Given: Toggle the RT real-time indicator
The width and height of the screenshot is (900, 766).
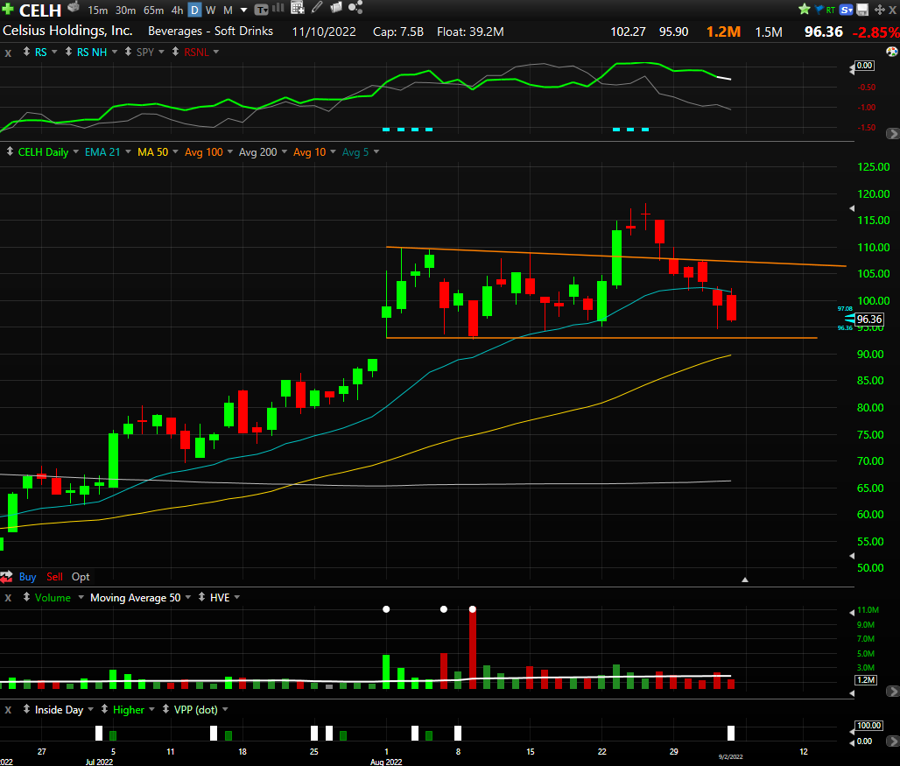Looking at the screenshot, I should (x=831, y=10).
